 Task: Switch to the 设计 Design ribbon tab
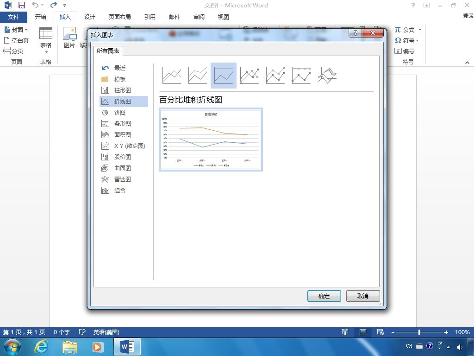(x=89, y=17)
